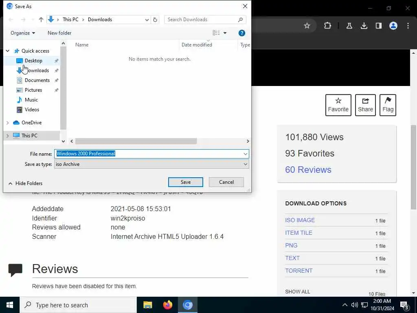Open Chrome three-dot menu
The width and height of the screenshot is (417, 313).
[408, 26]
